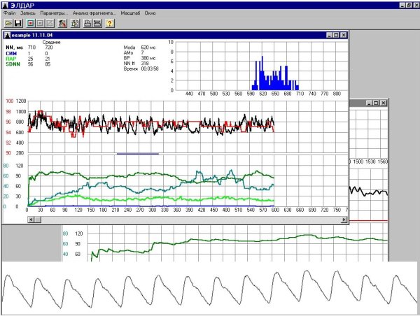Image resolution: width=420 pixels, height=316 pixels.
Task: Open the Окно menu
Action: pyautogui.click(x=150, y=13)
